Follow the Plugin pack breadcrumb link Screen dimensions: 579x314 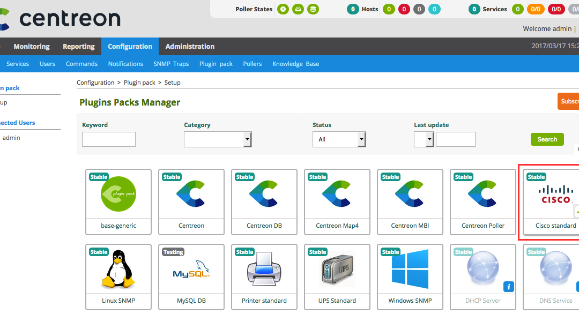coord(139,83)
